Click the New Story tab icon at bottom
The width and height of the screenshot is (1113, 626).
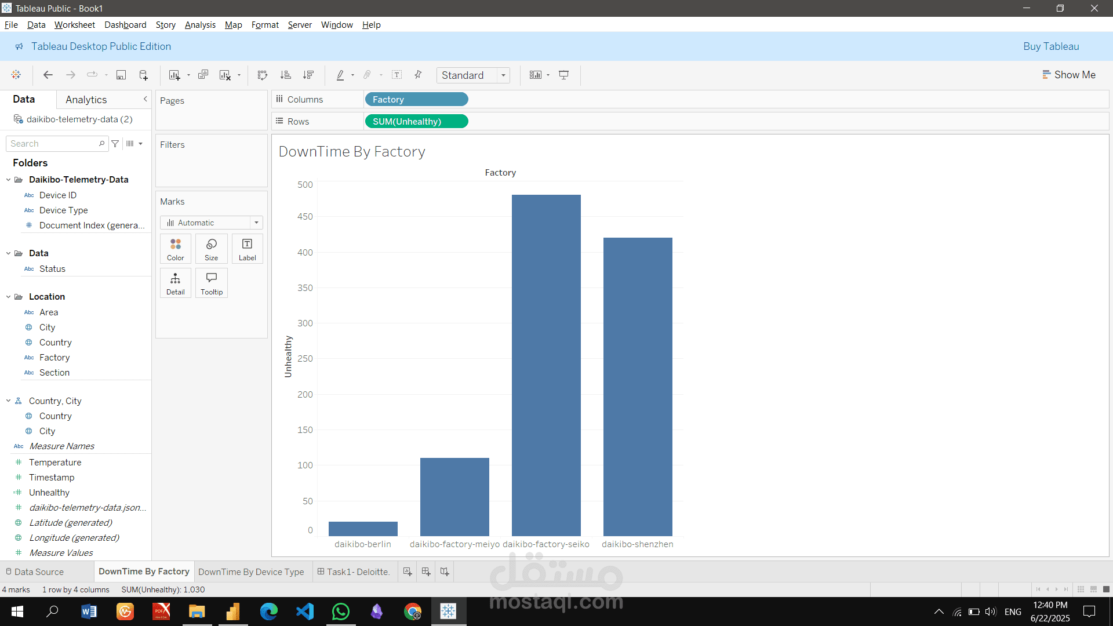(445, 572)
